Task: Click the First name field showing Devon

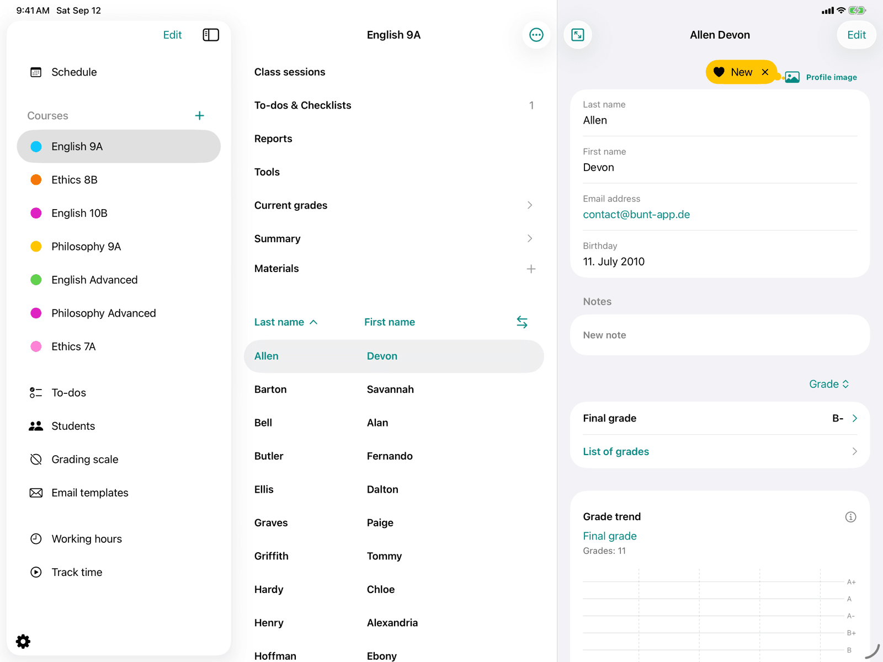Action: 720,161
